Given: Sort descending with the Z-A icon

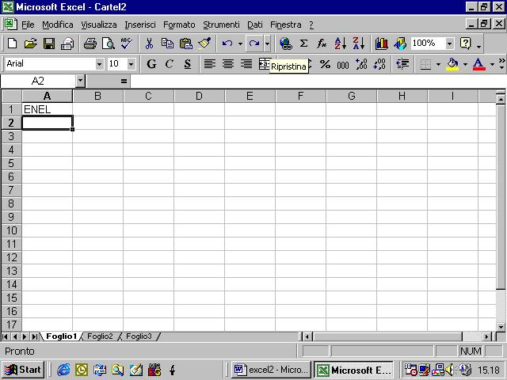Looking at the screenshot, I should click(359, 43).
